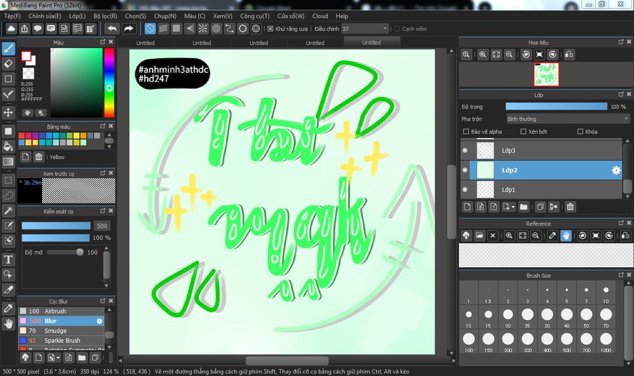Adjust Độ trong opacity slider
The width and height of the screenshot is (634, 376).
557,106
